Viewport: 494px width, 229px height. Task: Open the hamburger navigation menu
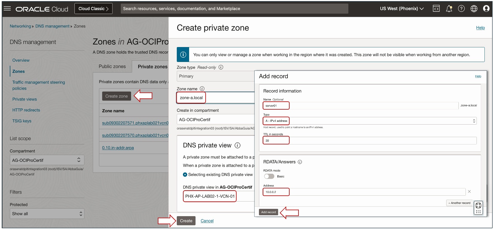[7, 9]
